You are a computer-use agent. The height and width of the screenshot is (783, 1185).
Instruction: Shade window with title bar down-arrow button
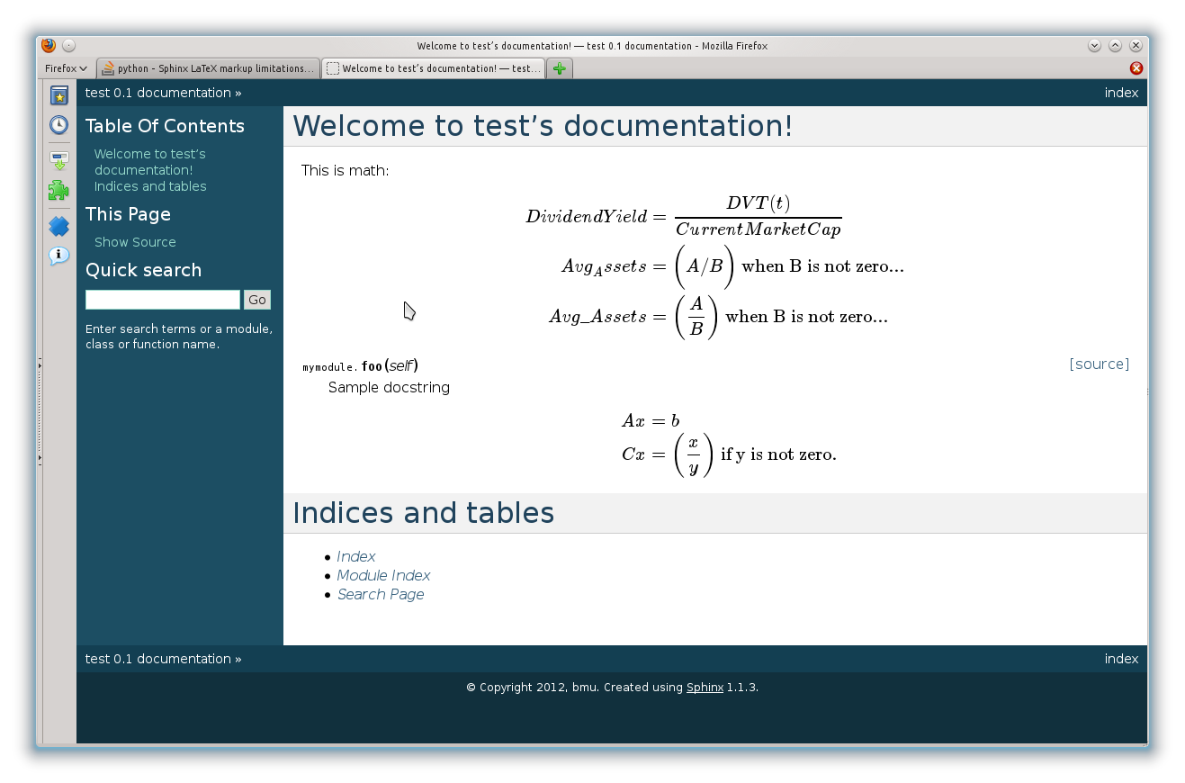pyautogui.click(x=1094, y=45)
